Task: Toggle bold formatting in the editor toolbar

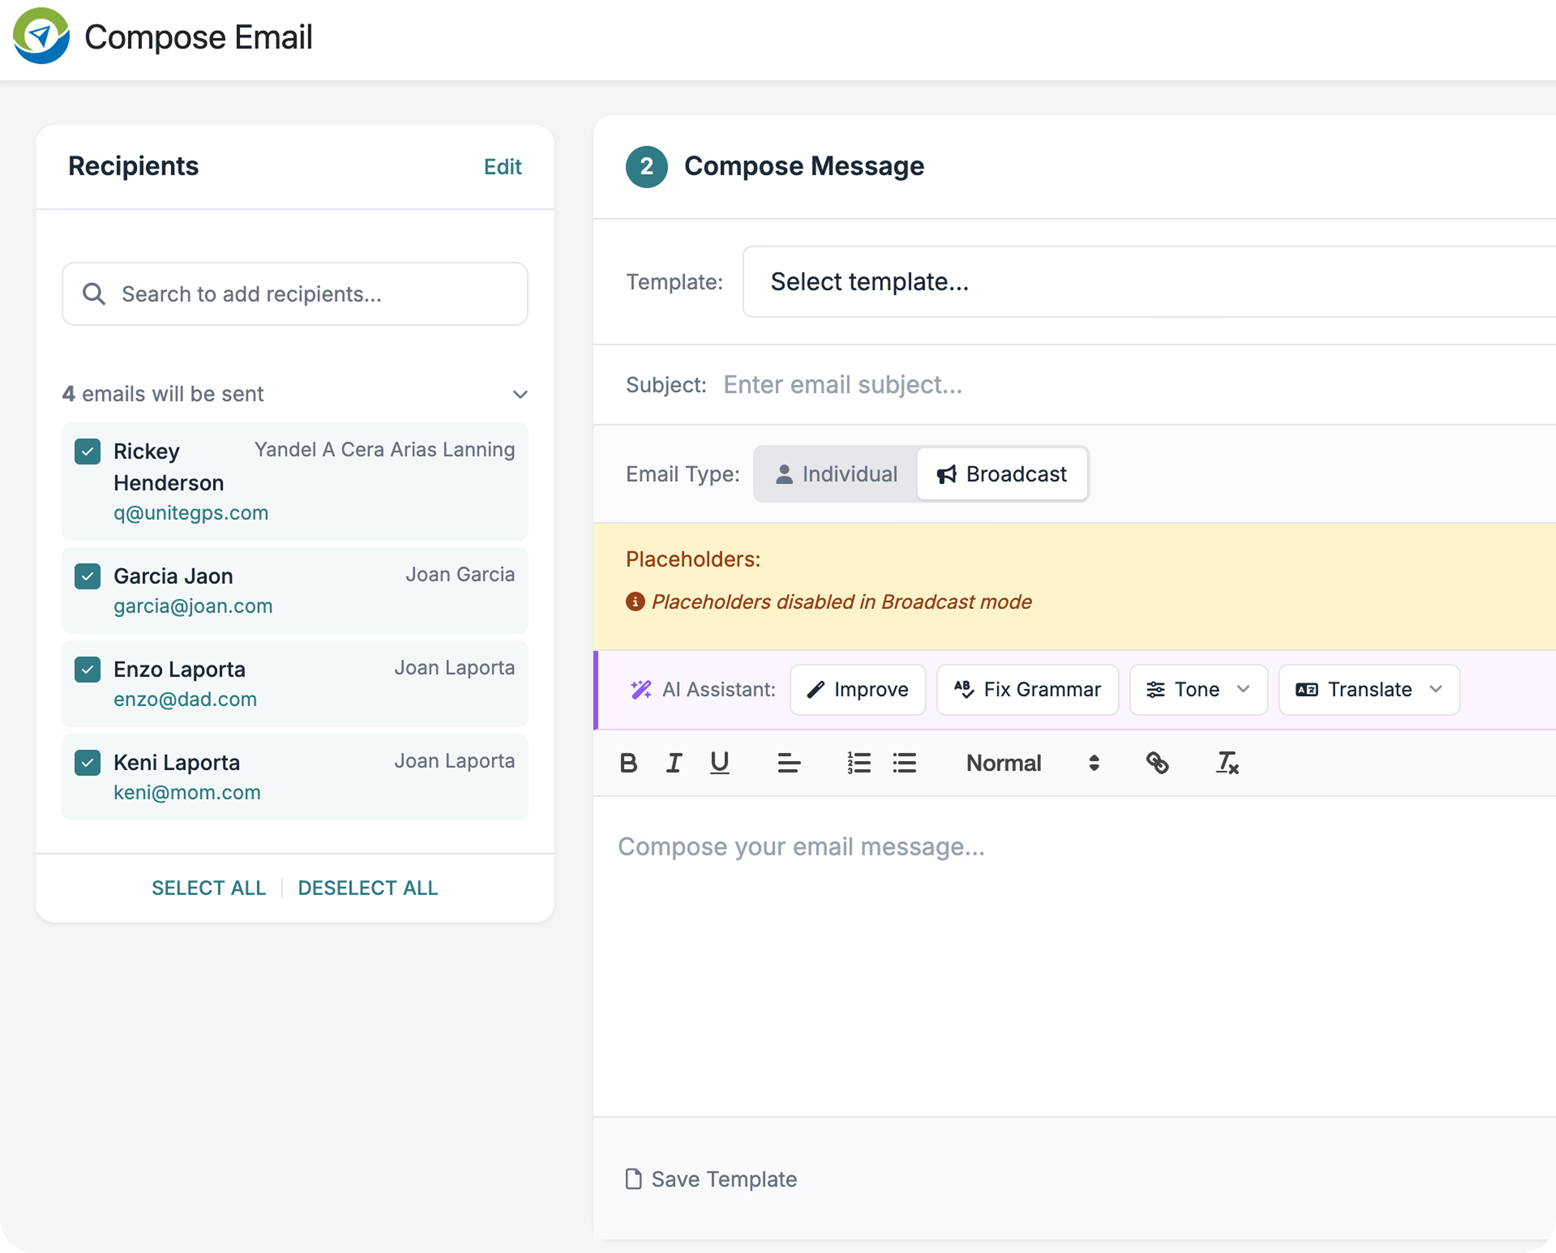Action: tap(629, 763)
